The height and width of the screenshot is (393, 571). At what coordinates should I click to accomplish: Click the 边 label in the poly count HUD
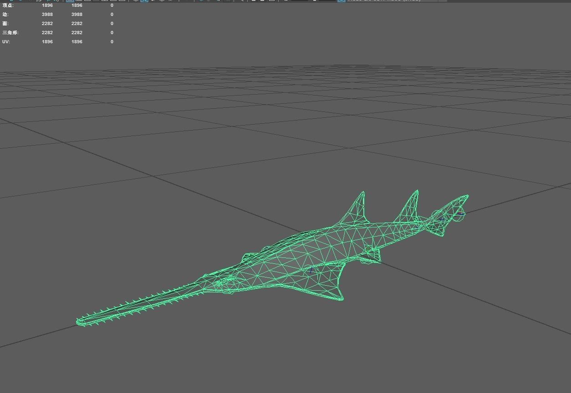tap(5, 15)
